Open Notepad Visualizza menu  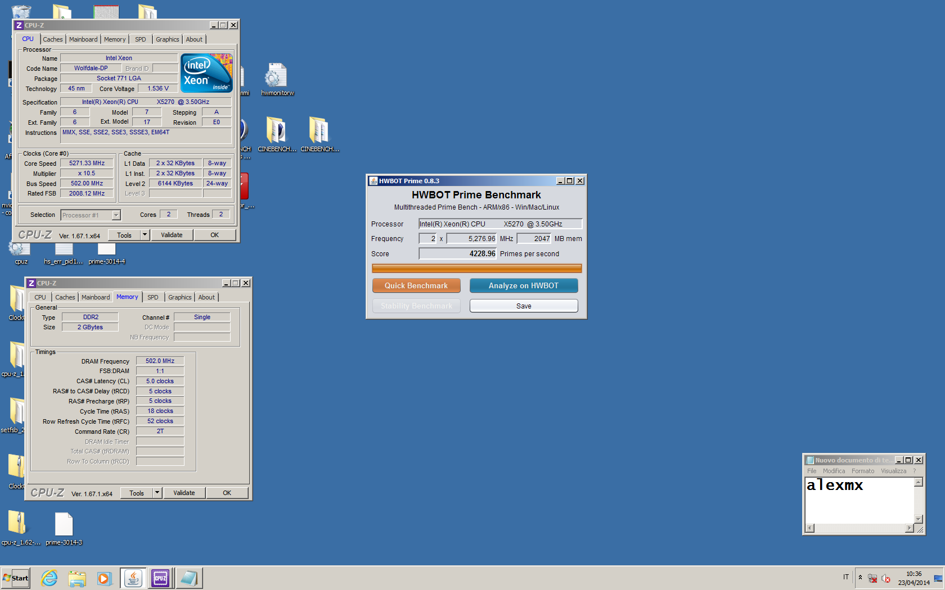[x=893, y=471]
